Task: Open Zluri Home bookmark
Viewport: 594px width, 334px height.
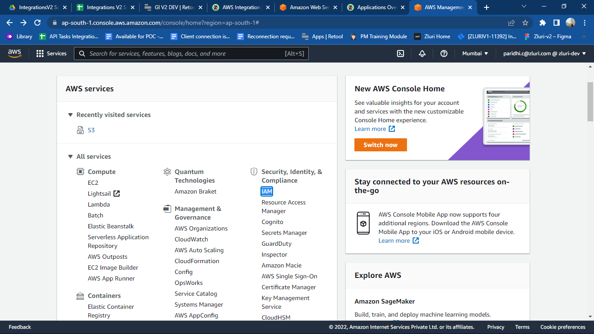Action: coord(432,37)
